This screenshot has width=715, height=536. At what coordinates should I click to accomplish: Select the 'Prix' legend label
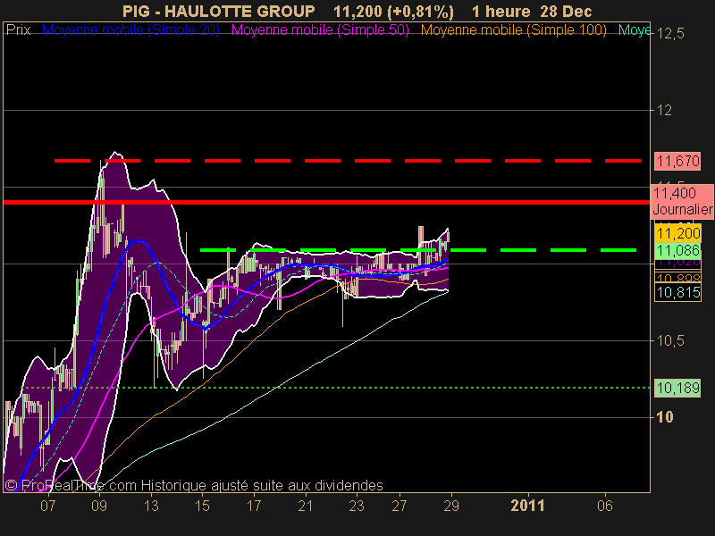pyautogui.click(x=18, y=30)
